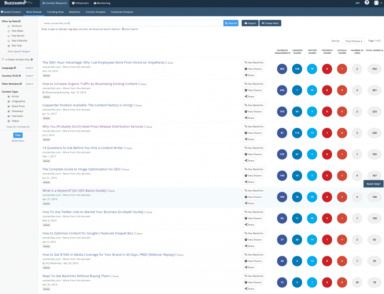The height and width of the screenshot is (294, 384).
Task: Click the domain search input field
Action: pos(132,23)
